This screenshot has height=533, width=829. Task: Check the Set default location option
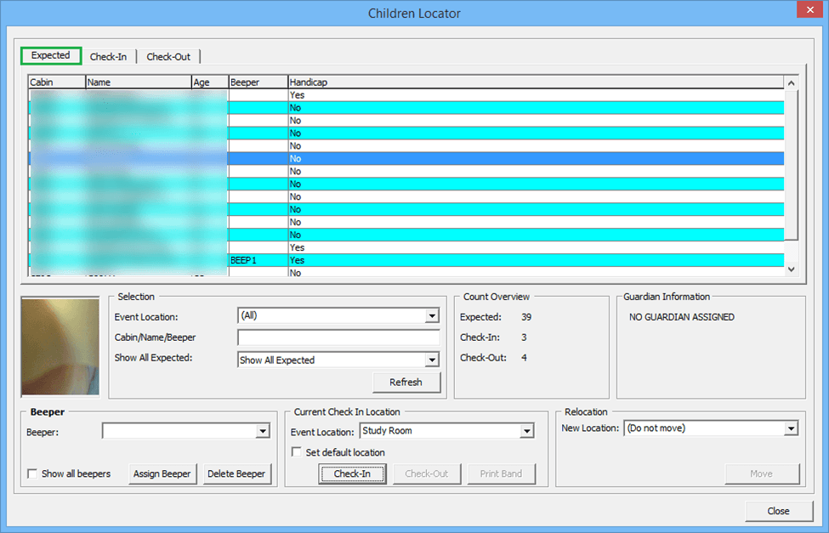(x=295, y=453)
